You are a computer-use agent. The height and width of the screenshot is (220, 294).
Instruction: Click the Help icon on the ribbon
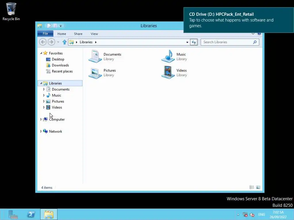tap(259, 34)
